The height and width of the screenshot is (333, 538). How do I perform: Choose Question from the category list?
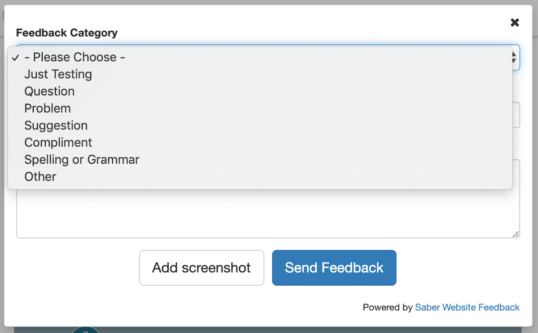point(49,91)
